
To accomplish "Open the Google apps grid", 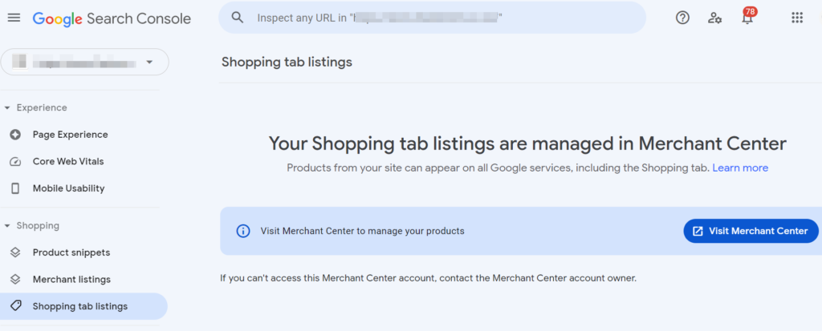I will pyautogui.click(x=797, y=18).
